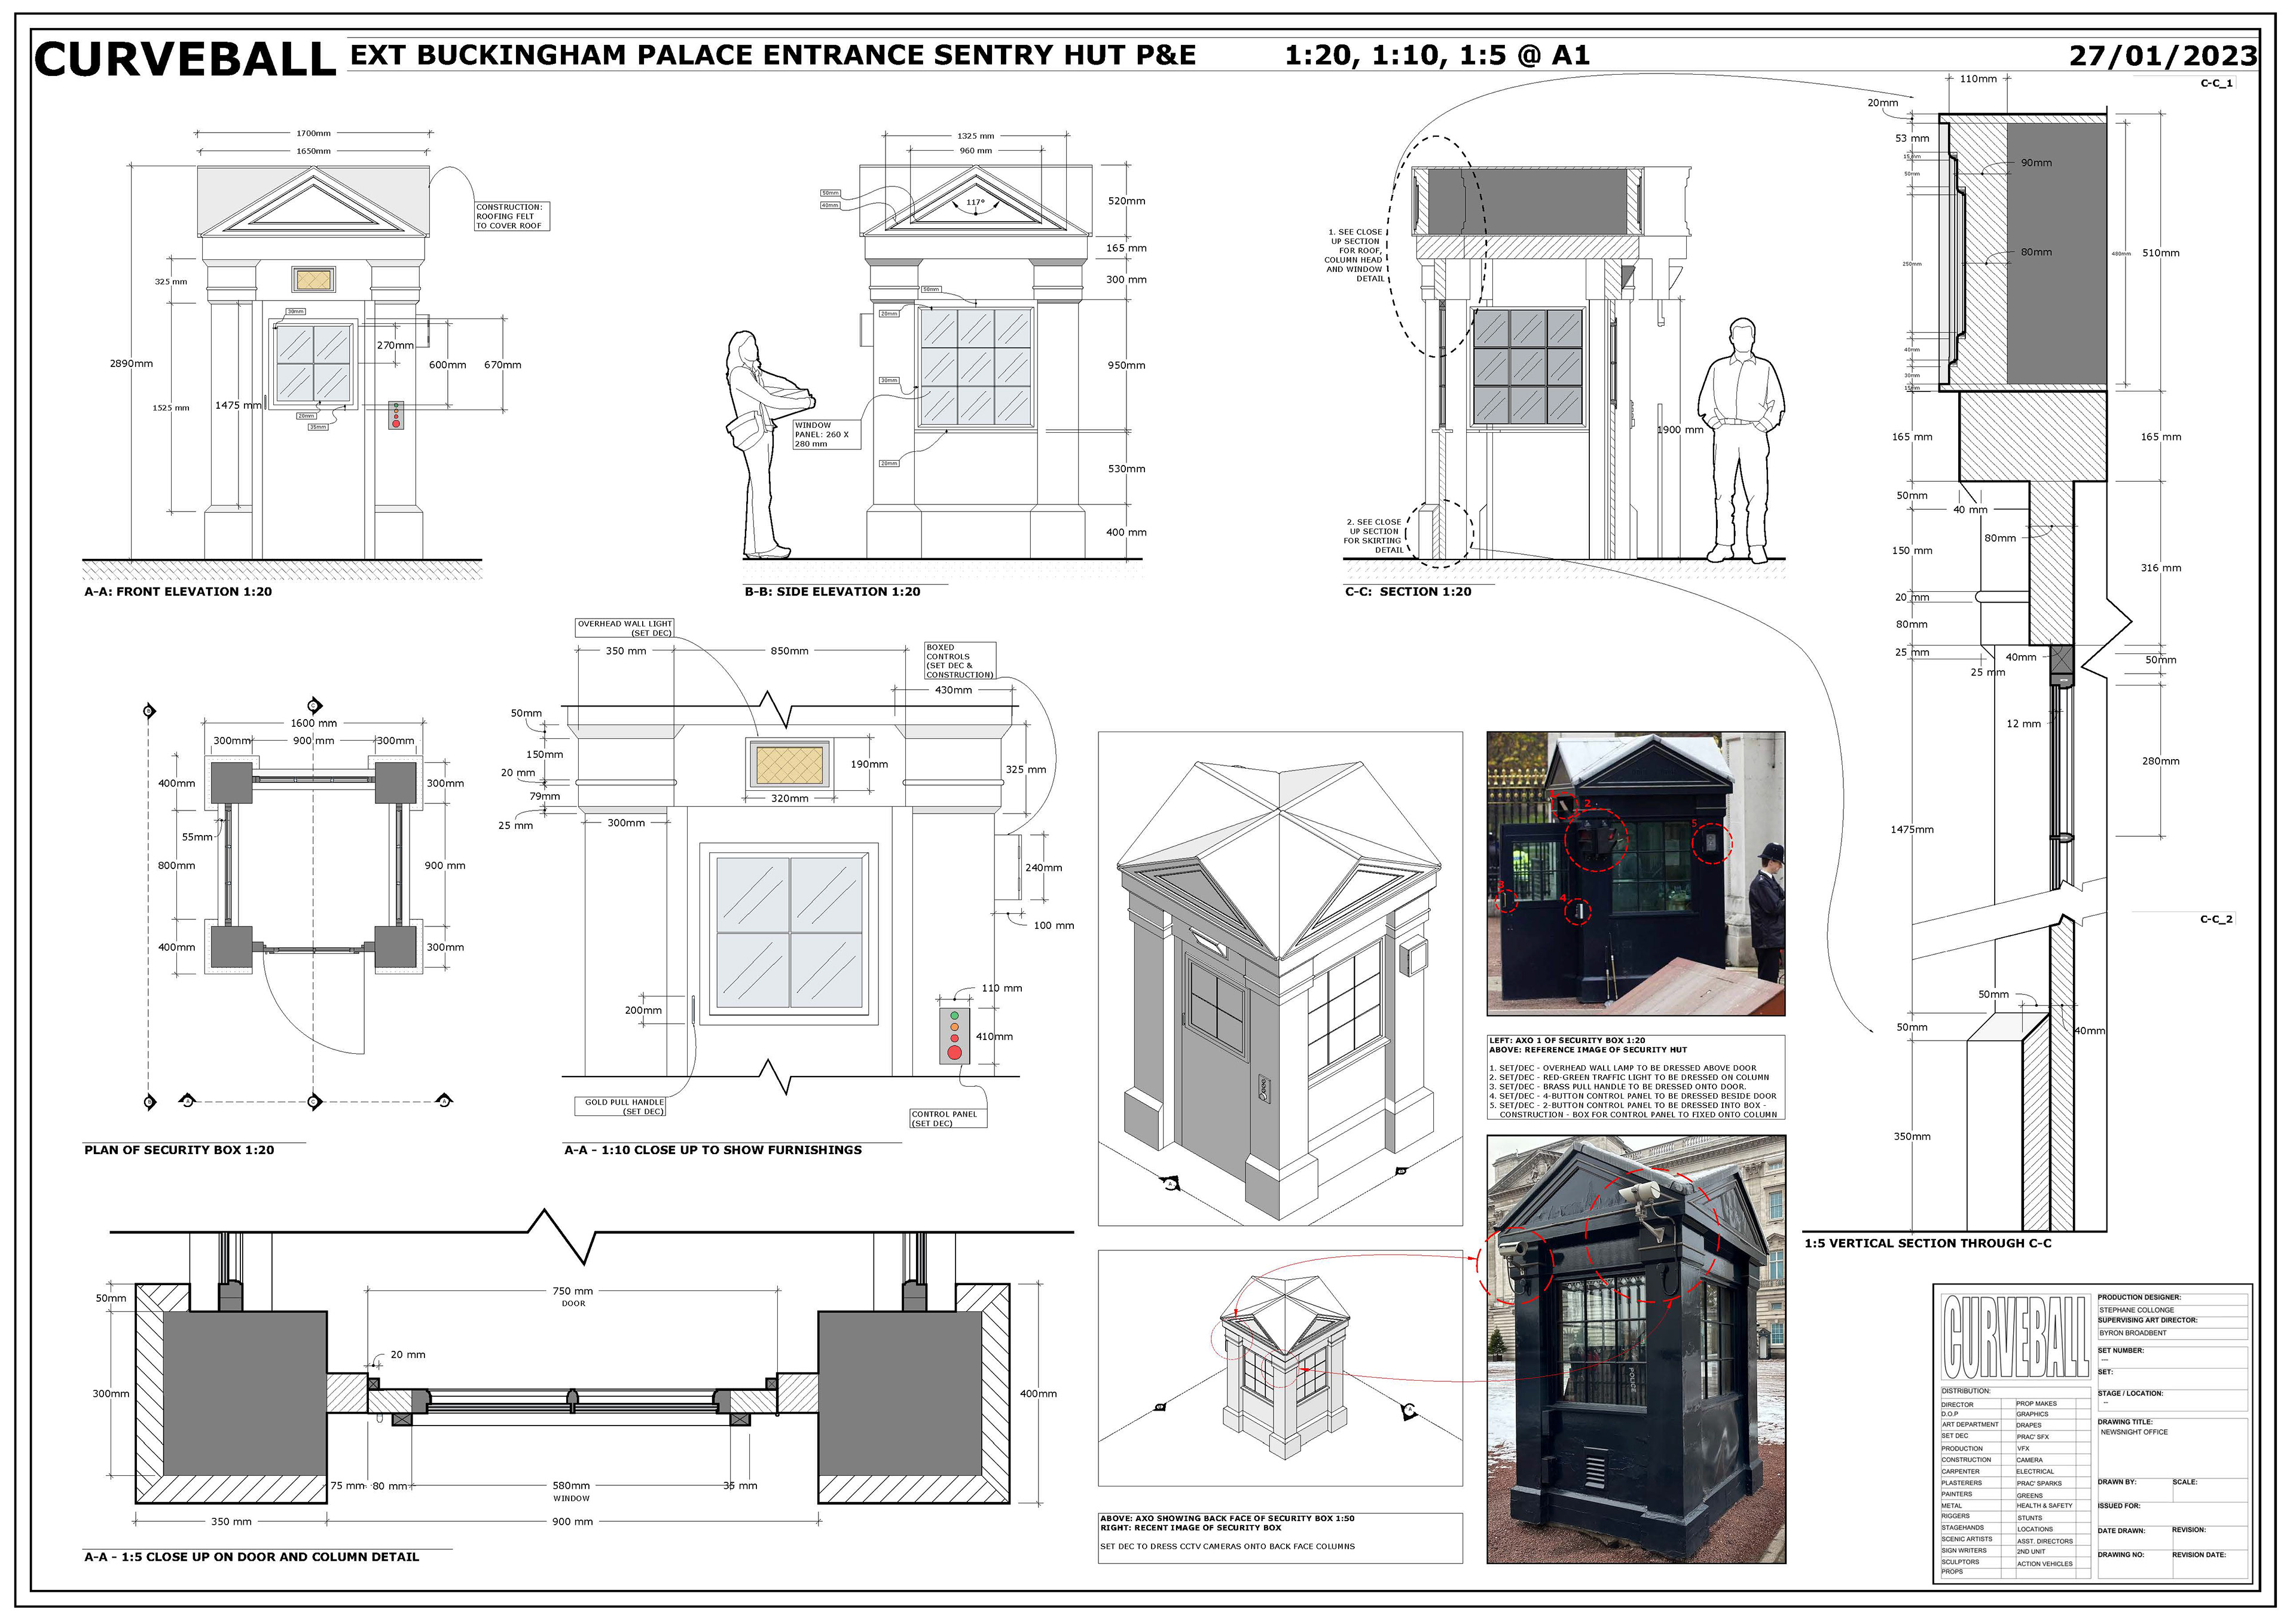This screenshot has height=1621, width=2296.
Task: Click the large CURVEBALL heading at top left
Action: 185,60
